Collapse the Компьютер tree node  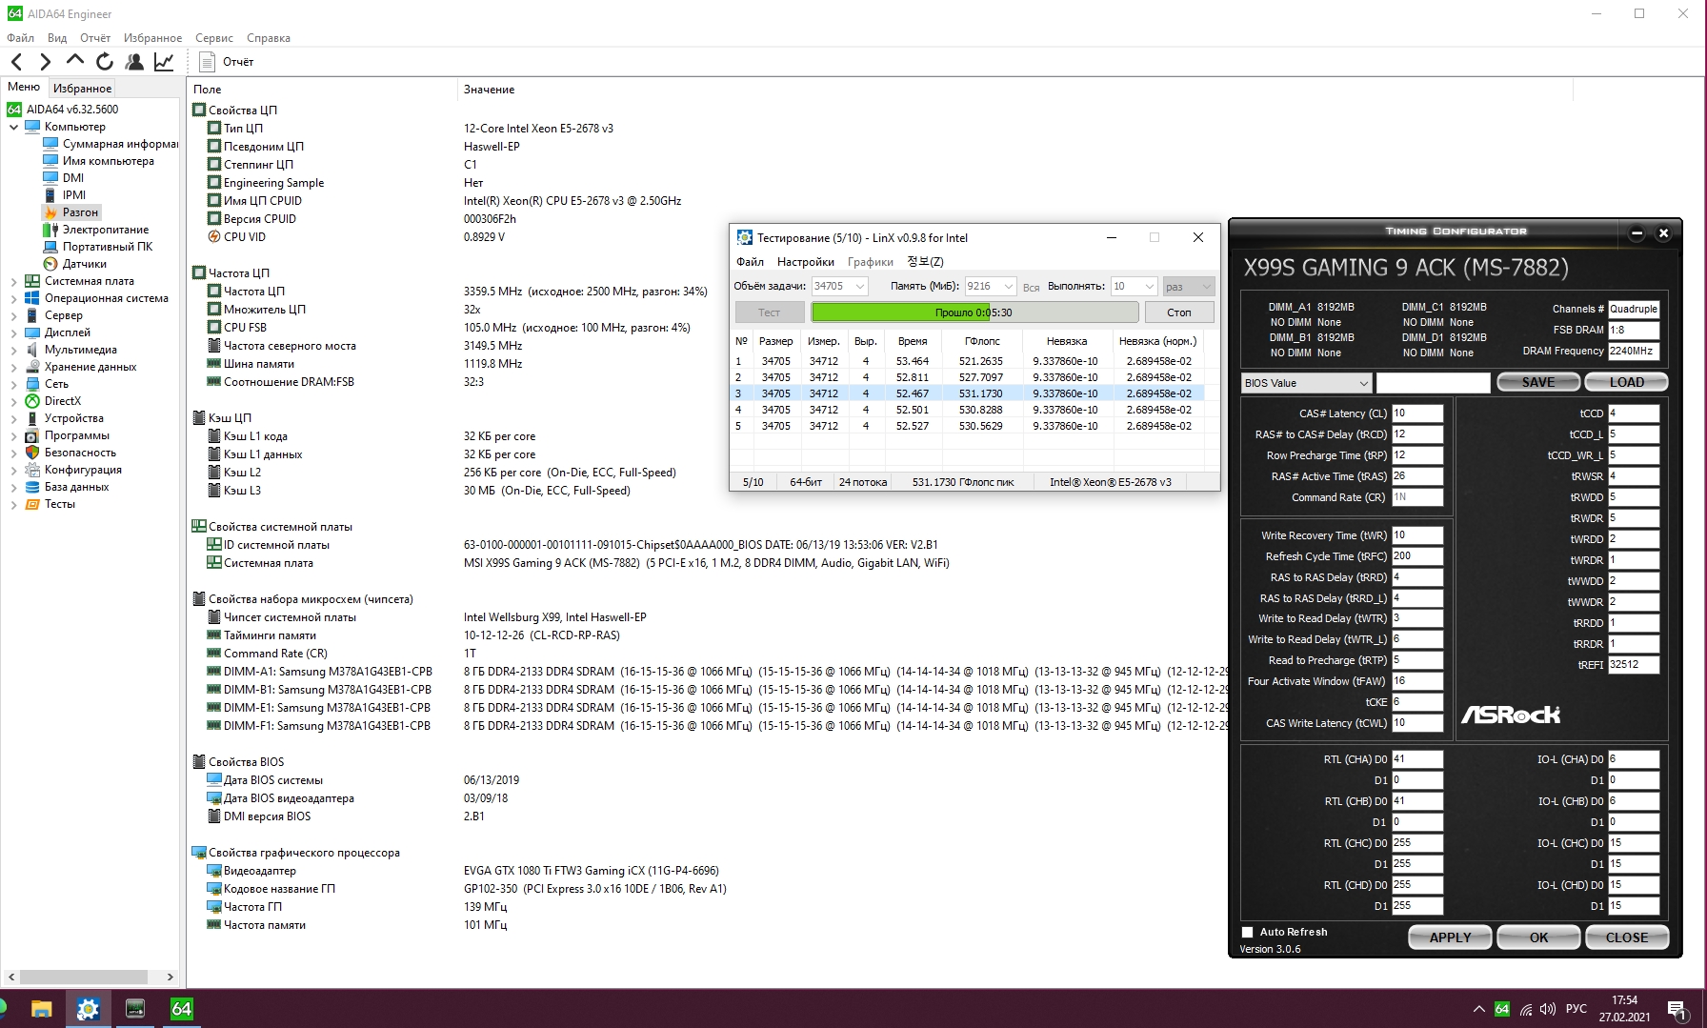click(13, 127)
